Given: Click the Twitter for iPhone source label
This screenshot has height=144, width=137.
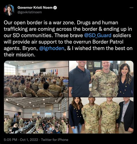Looking at the screenshot, I should pos(55,140).
